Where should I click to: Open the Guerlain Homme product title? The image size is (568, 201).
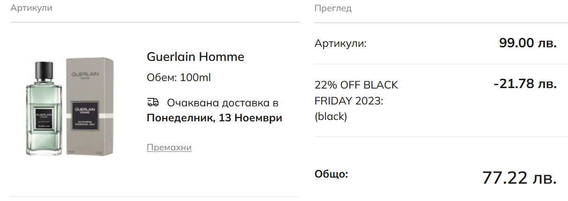click(x=195, y=57)
